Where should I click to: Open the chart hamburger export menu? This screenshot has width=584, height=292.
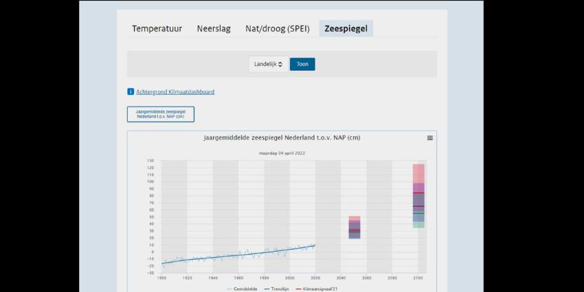[430, 138]
